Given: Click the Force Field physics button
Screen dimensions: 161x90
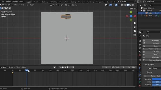Looking at the screenshot, I should click(x=152, y=40).
